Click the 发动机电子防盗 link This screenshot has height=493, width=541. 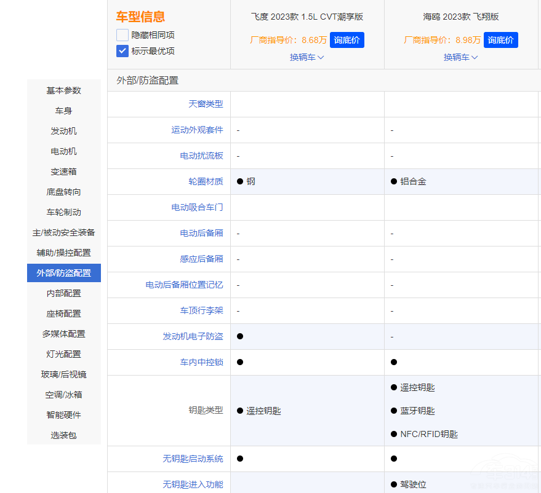click(193, 336)
